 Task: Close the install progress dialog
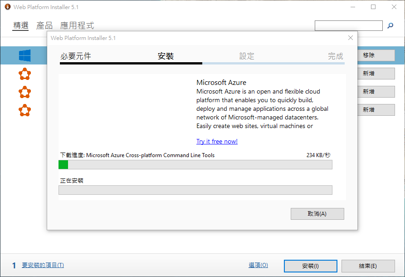pos(351,38)
